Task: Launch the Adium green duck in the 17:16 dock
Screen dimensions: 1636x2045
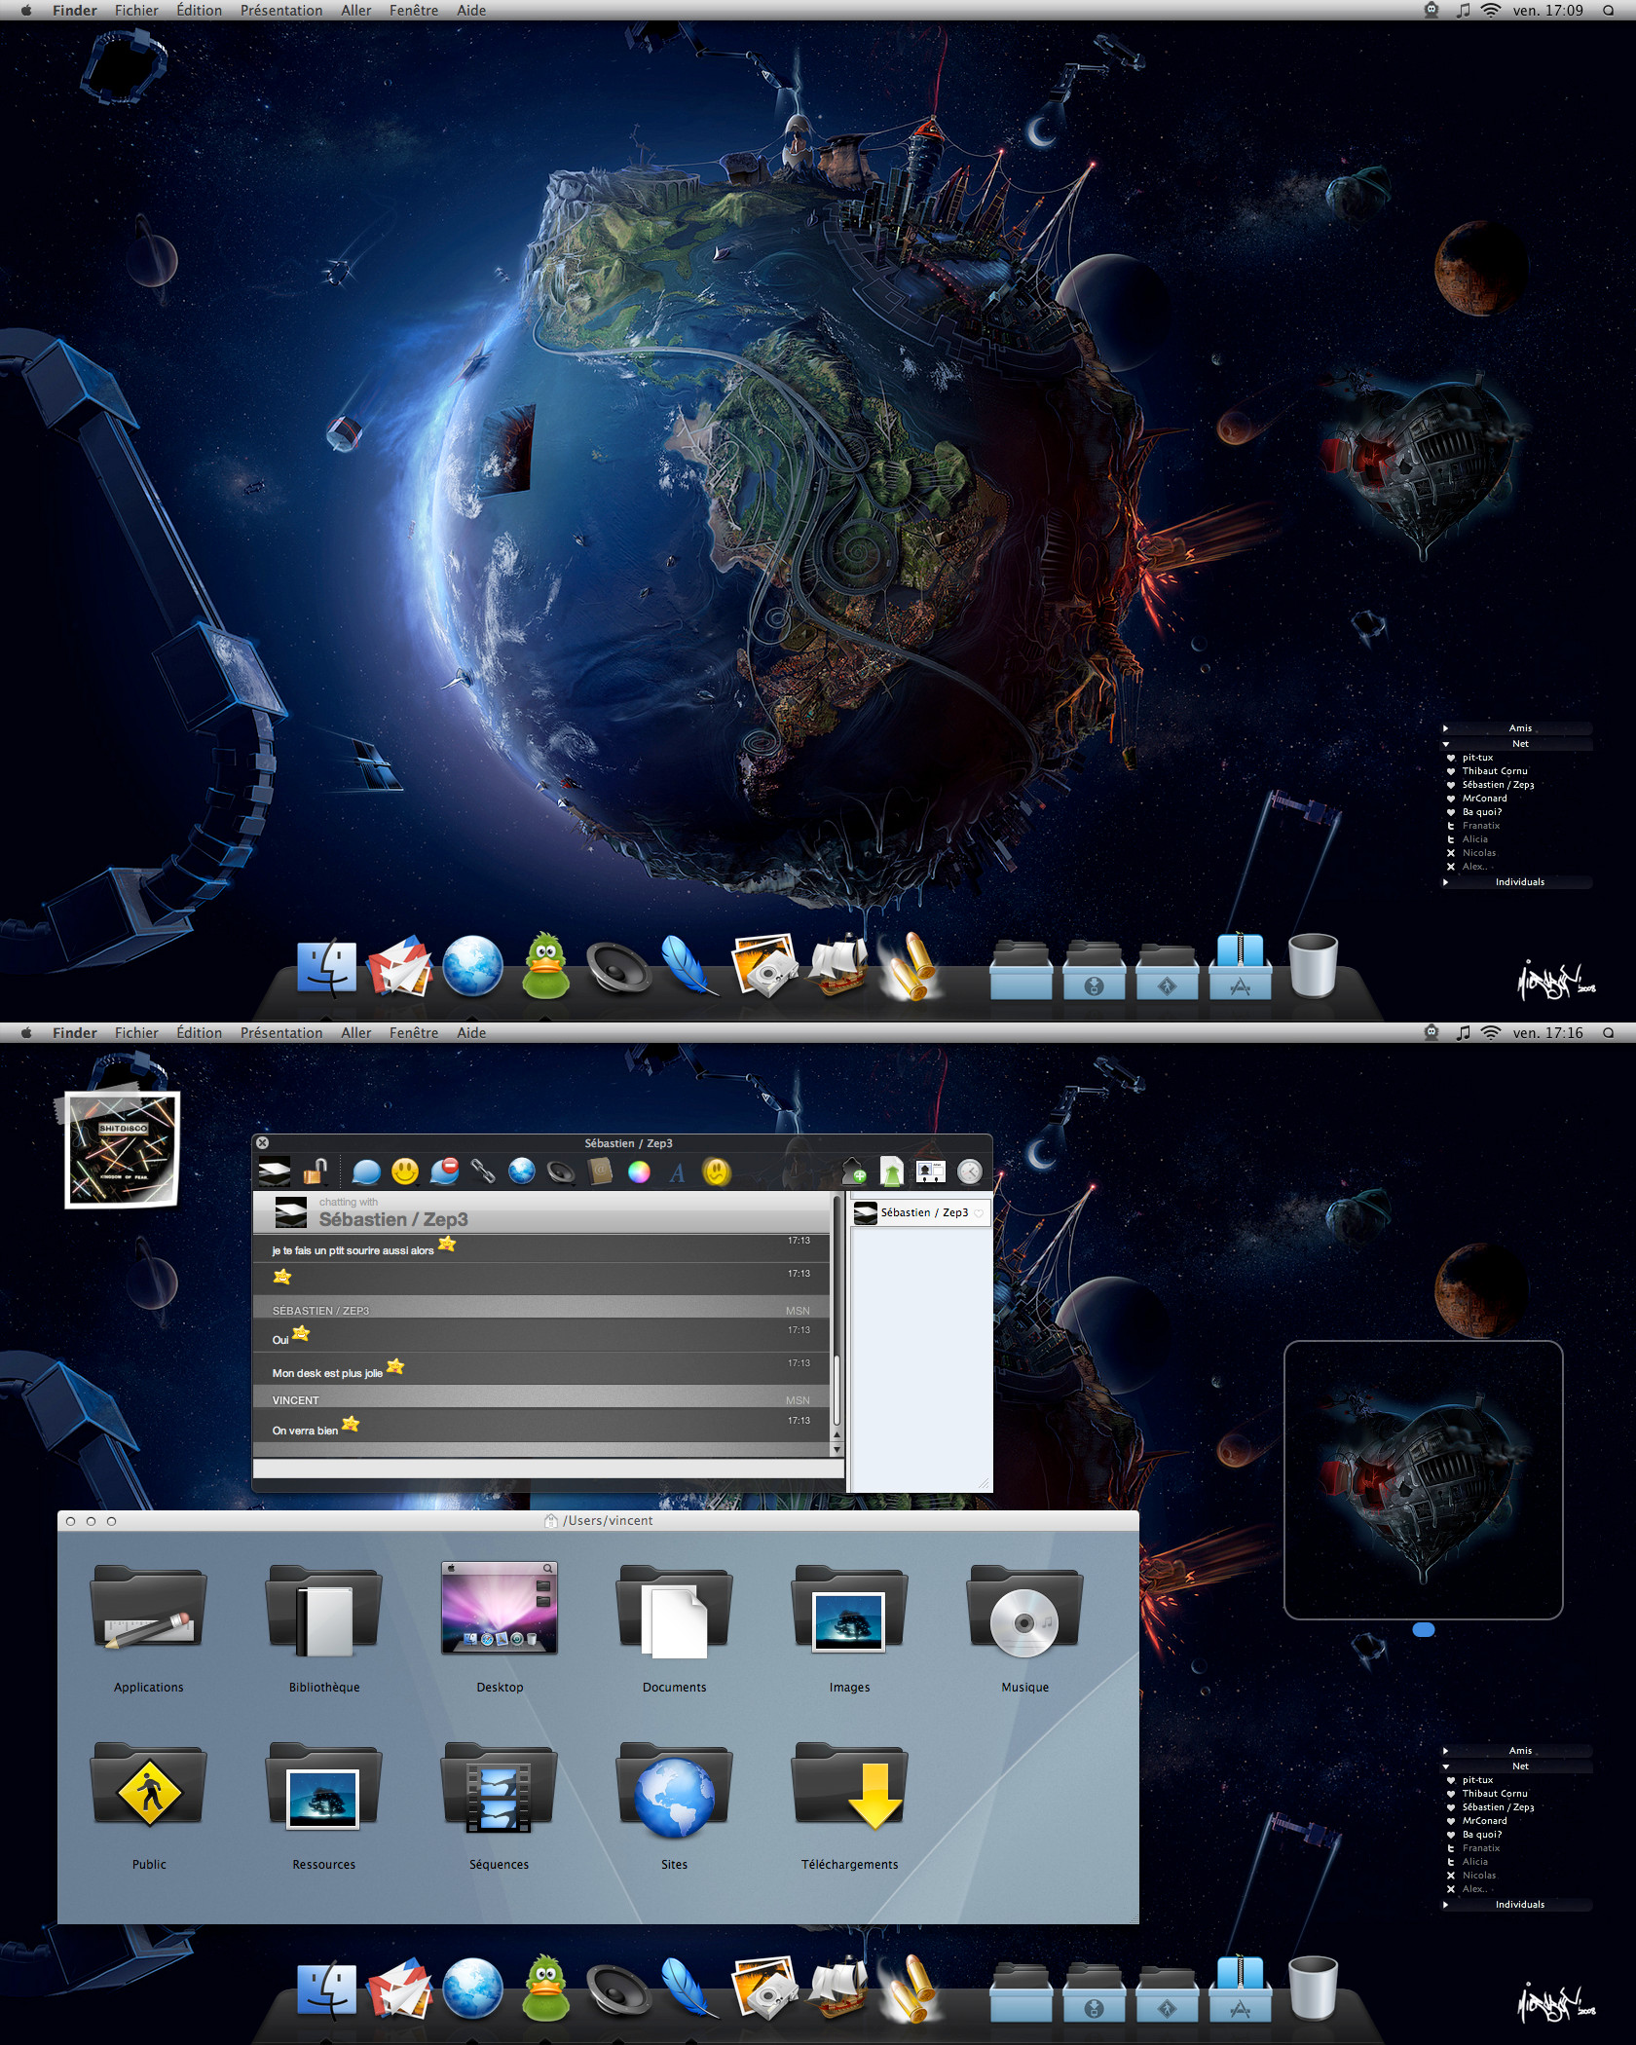Action: 546,1988
